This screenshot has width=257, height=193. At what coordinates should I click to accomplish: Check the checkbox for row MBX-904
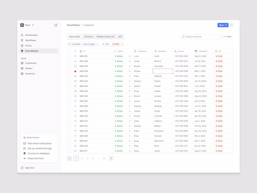pos(70,61)
